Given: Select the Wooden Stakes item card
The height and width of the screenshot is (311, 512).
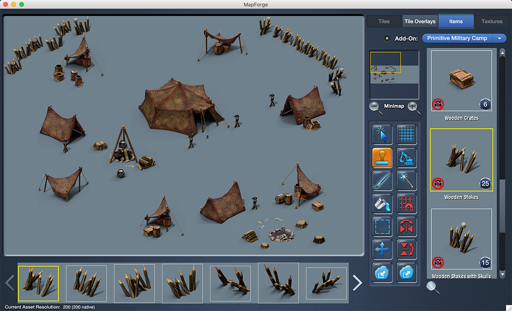Looking at the screenshot, I should coord(461,160).
